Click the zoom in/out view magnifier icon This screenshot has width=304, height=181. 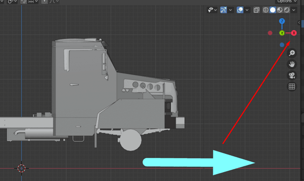pyautogui.click(x=292, y=53)
